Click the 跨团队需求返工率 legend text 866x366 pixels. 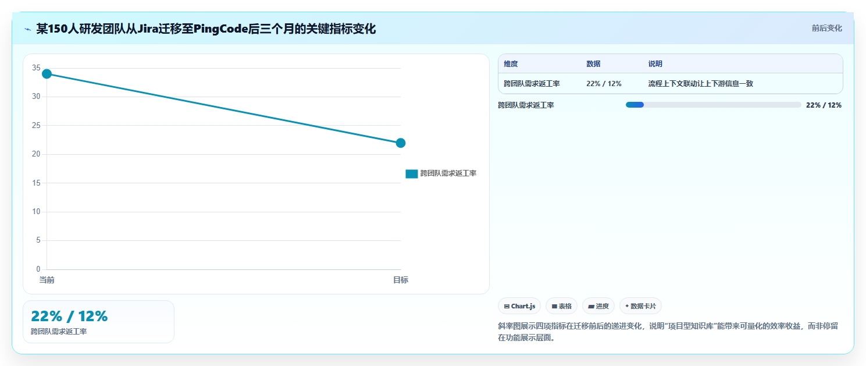pyautogui.click(x=448, y=173)
